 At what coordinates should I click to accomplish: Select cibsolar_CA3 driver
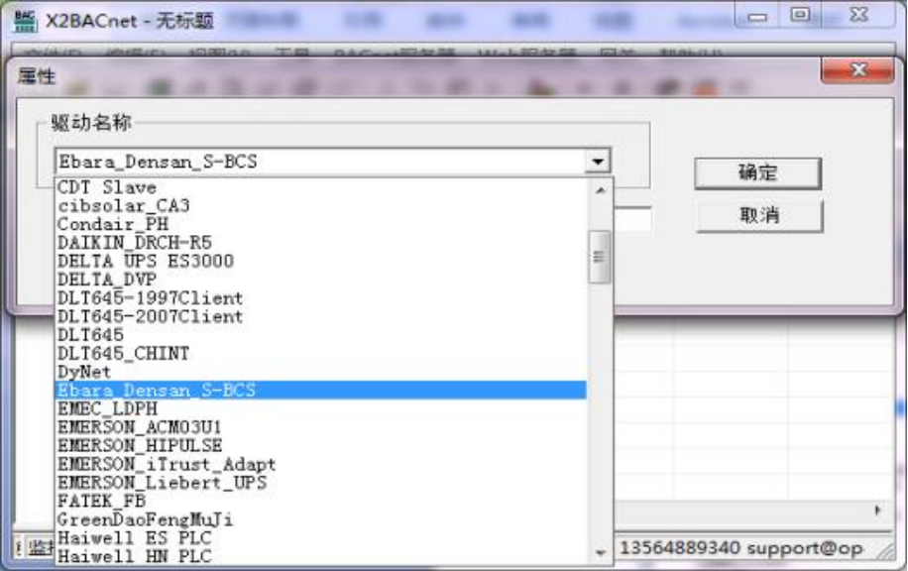point(321,206)
